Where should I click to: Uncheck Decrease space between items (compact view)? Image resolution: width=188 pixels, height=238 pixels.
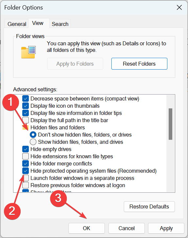point(26,99)
